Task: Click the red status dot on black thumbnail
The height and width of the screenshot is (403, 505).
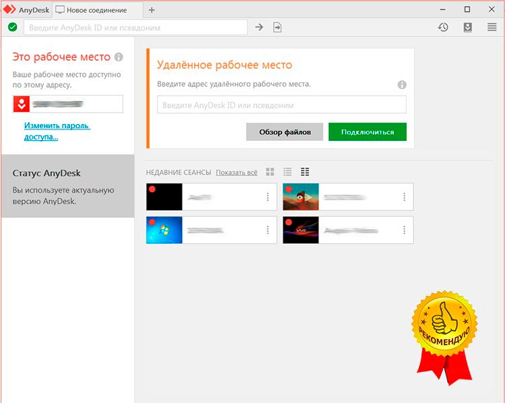Action: click(152, 189)
